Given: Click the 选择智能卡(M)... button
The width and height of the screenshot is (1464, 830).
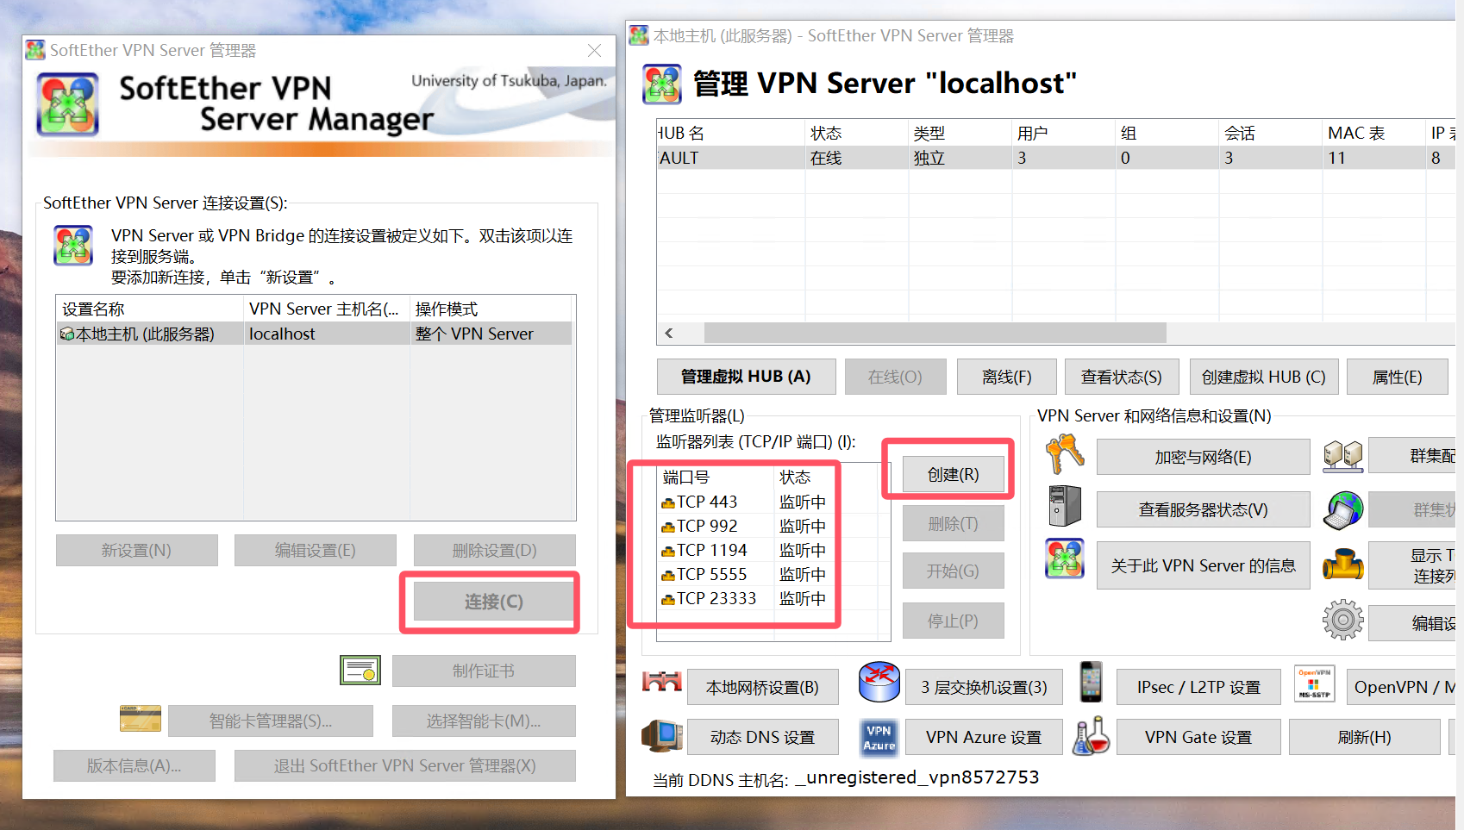Looking at the screenshot, I should tap(483, 721).
